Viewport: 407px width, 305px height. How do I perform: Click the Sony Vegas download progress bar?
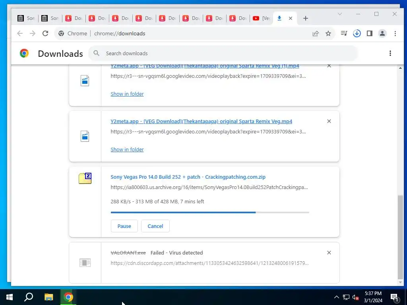[x=210, y=212]
